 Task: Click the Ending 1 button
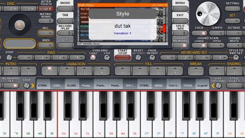pos(217,71)
